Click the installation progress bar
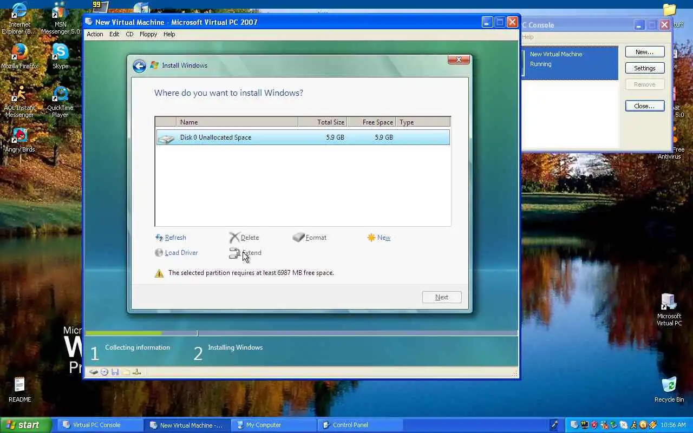This screenshot has height=433, width=693. (x=301, y=333)
